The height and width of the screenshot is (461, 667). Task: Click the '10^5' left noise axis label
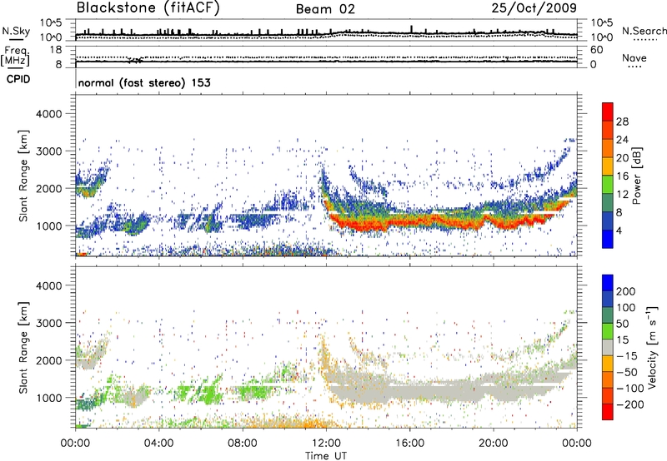click(51, 23)
